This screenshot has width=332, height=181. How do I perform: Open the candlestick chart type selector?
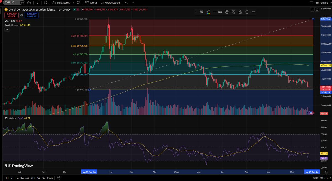coord(45,3)
